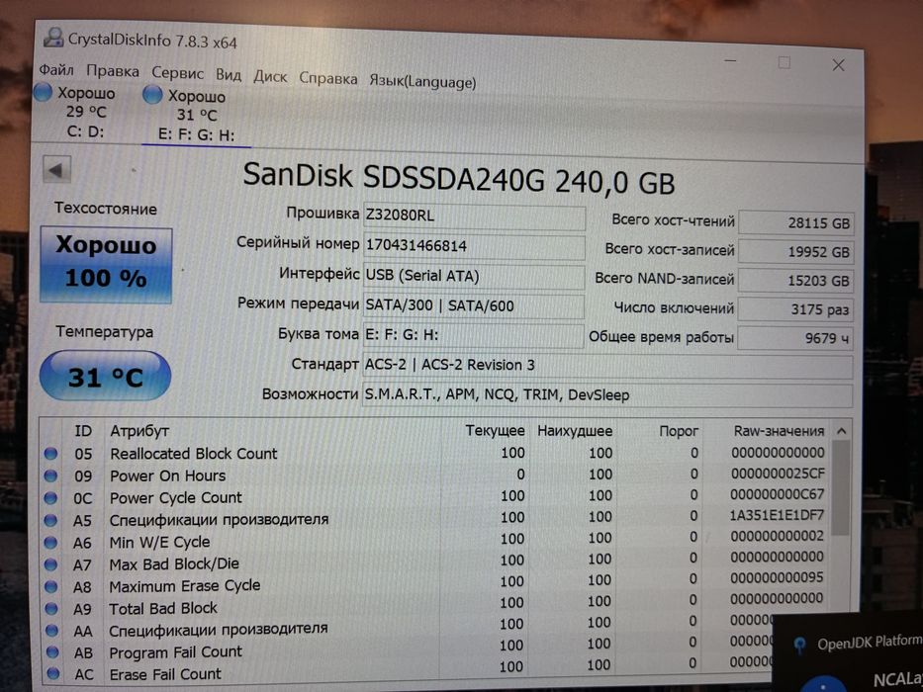
Task: Click the previous disk arrow button
Action: [x=56, y=170]
